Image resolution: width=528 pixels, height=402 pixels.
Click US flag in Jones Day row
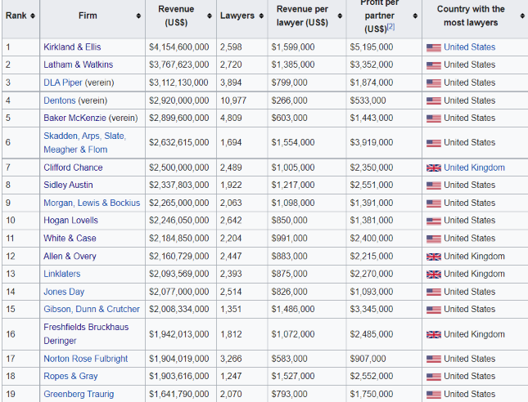click(x=434, y=292)
